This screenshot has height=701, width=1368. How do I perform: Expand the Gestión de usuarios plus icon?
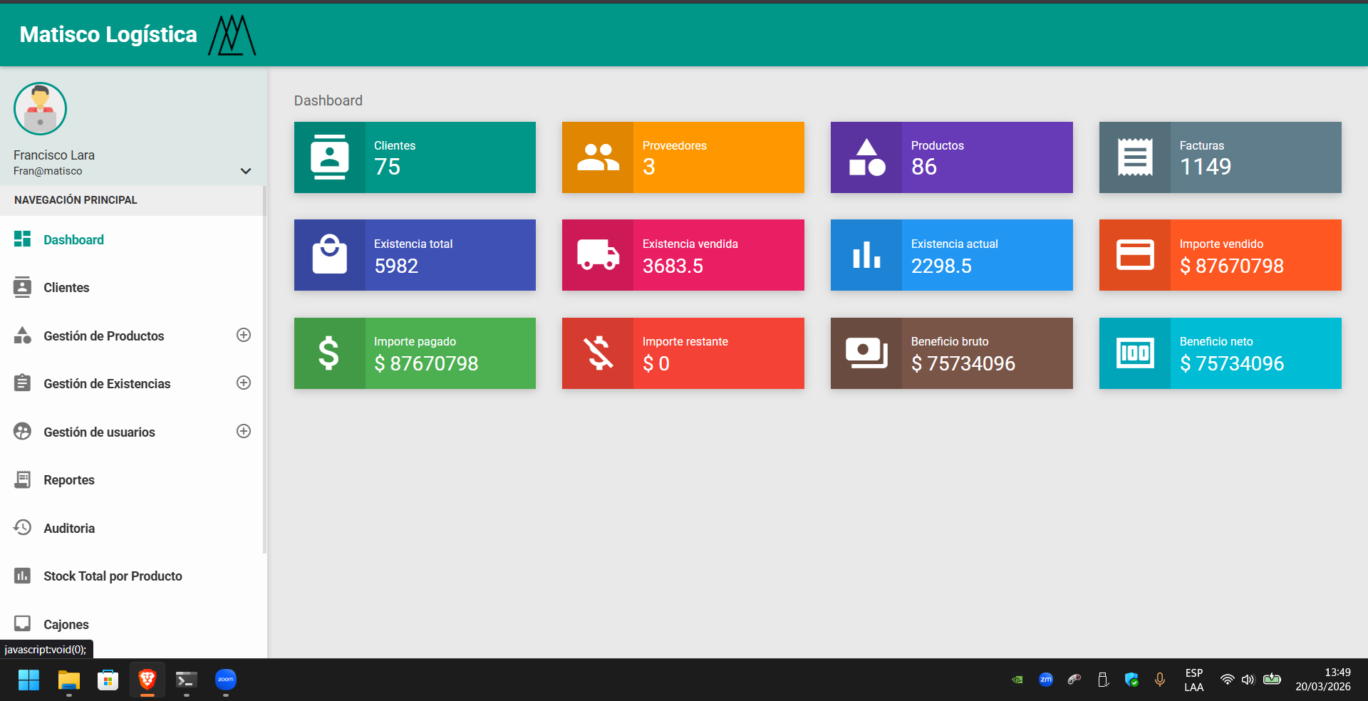coord(244,432)
